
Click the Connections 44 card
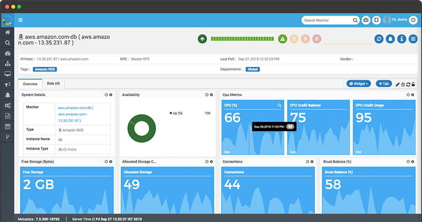(x=268, y=190)
